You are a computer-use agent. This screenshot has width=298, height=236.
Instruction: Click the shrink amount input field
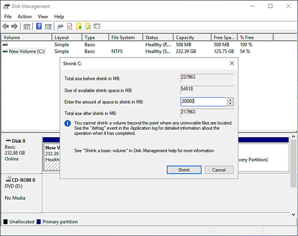(x=204, y=101)
